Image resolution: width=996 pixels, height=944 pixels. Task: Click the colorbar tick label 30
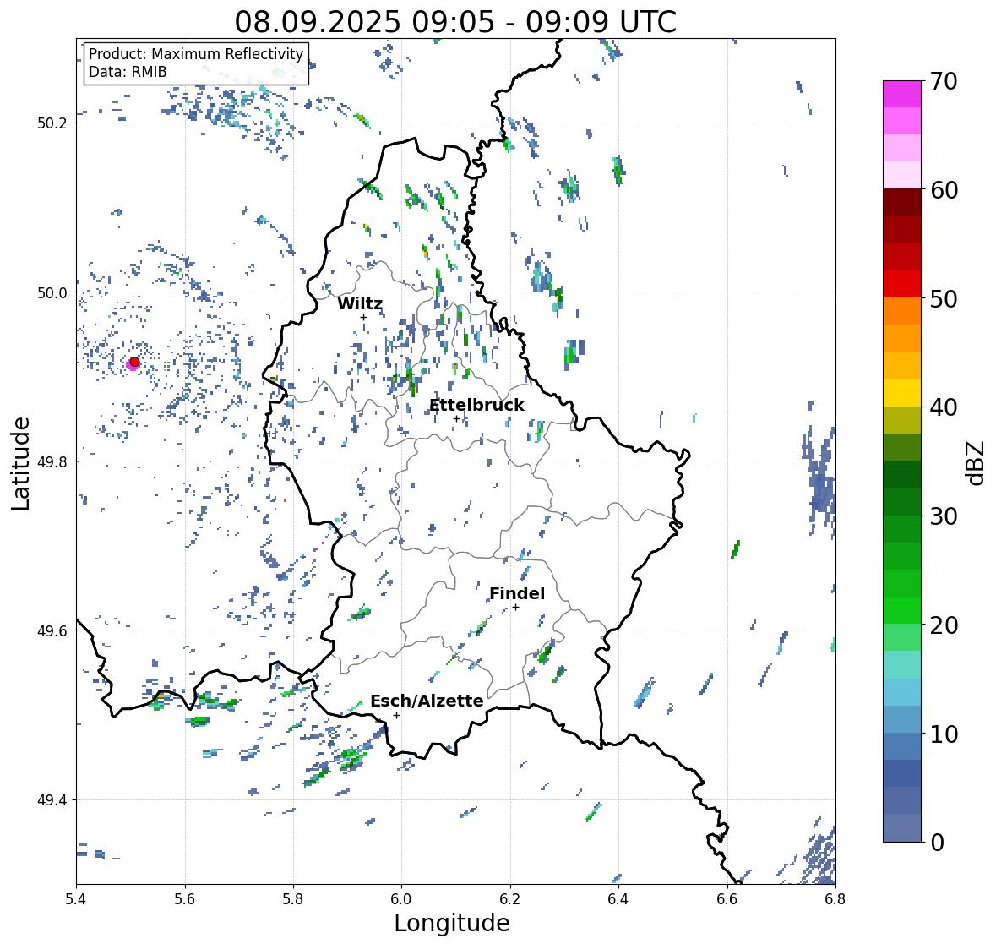coord(944,516)
